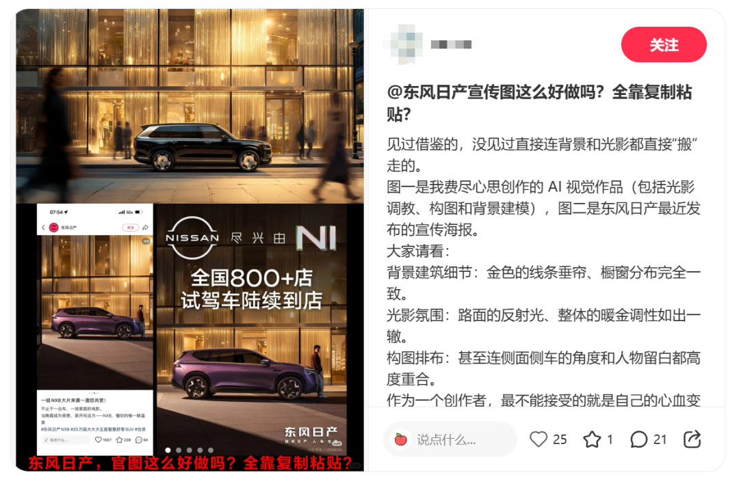Click the author's blurred avatar

pyautogui.click(x=402, y=44)
